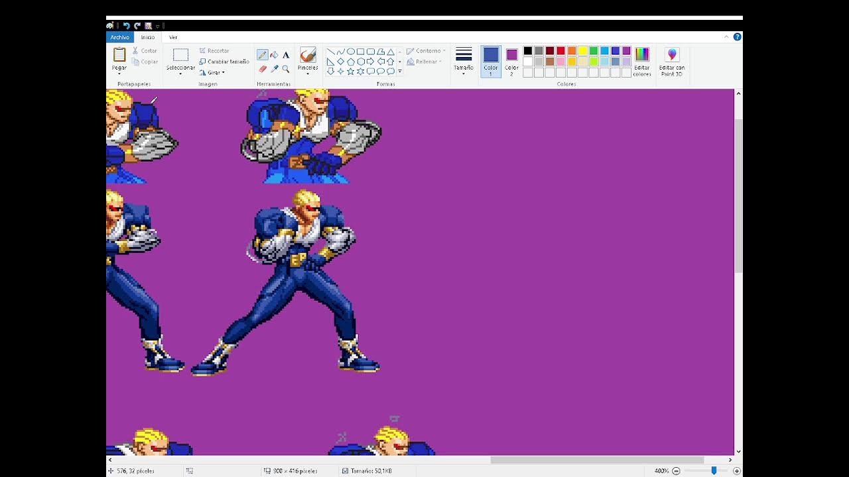The height and width of the screenshot is (477, 849).
Task: Pick the black color swatch
Action: coord(528,51)
